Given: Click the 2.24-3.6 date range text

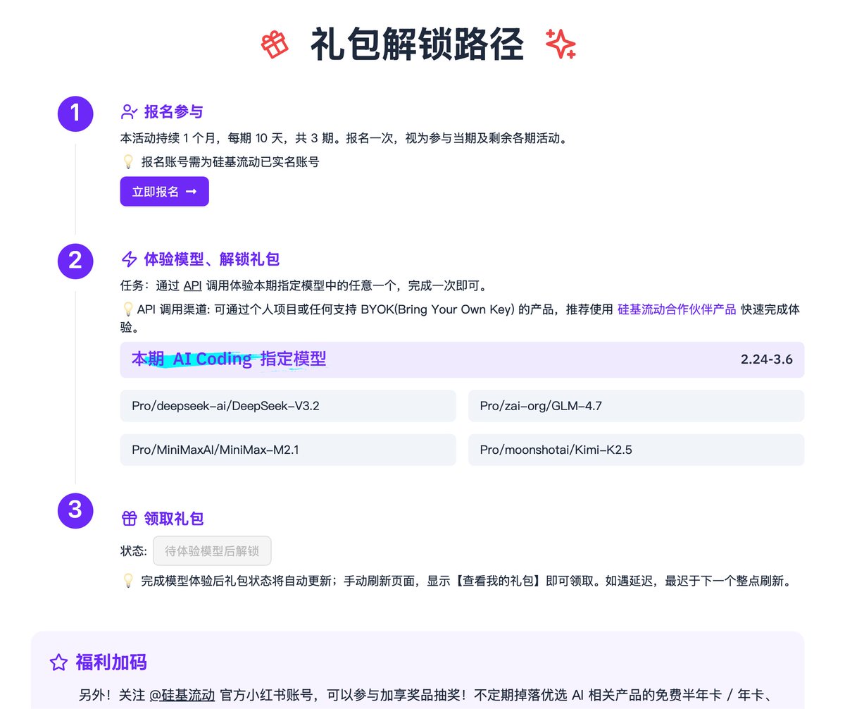Looking at the screenshot, I should [x=767, y=359].
